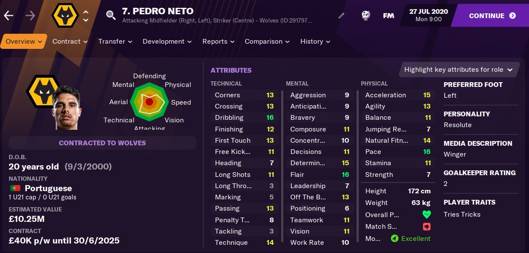
Task: Select the Overview tab
Action: pyautogui.click(x=24, y=42)
